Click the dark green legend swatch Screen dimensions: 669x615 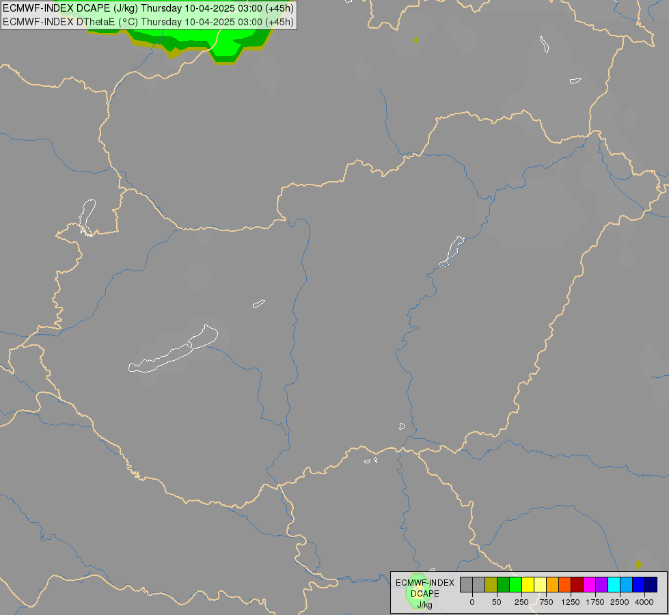click(x=504, y=585)
